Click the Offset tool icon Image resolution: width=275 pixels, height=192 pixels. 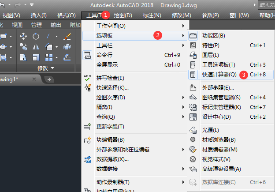tap(67, 58)
